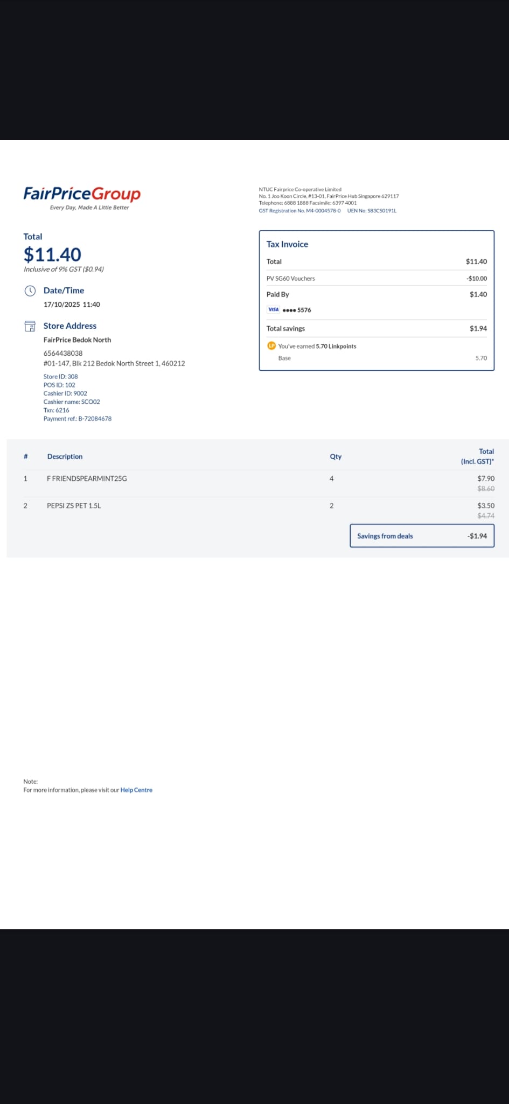Screen dimensions: 509x1104
Task: Click the $3.50 item price
Action: click(486, 506)
